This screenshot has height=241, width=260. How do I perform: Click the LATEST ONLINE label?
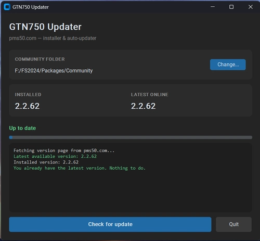[150, 95]
